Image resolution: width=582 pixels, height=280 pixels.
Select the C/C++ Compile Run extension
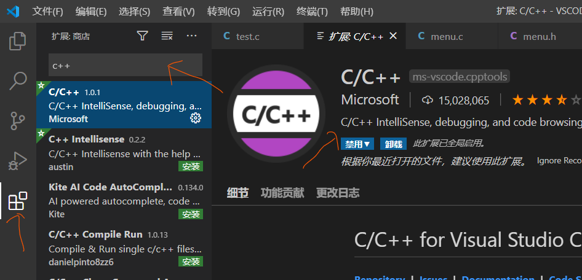point(124,247)
